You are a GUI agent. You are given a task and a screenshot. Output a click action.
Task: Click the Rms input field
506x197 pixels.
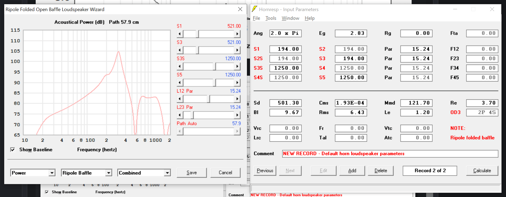pos(351,112)
